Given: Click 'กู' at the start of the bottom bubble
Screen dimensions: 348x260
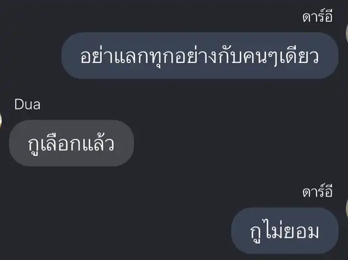Looking at the screenshot, I should [256, 233].
